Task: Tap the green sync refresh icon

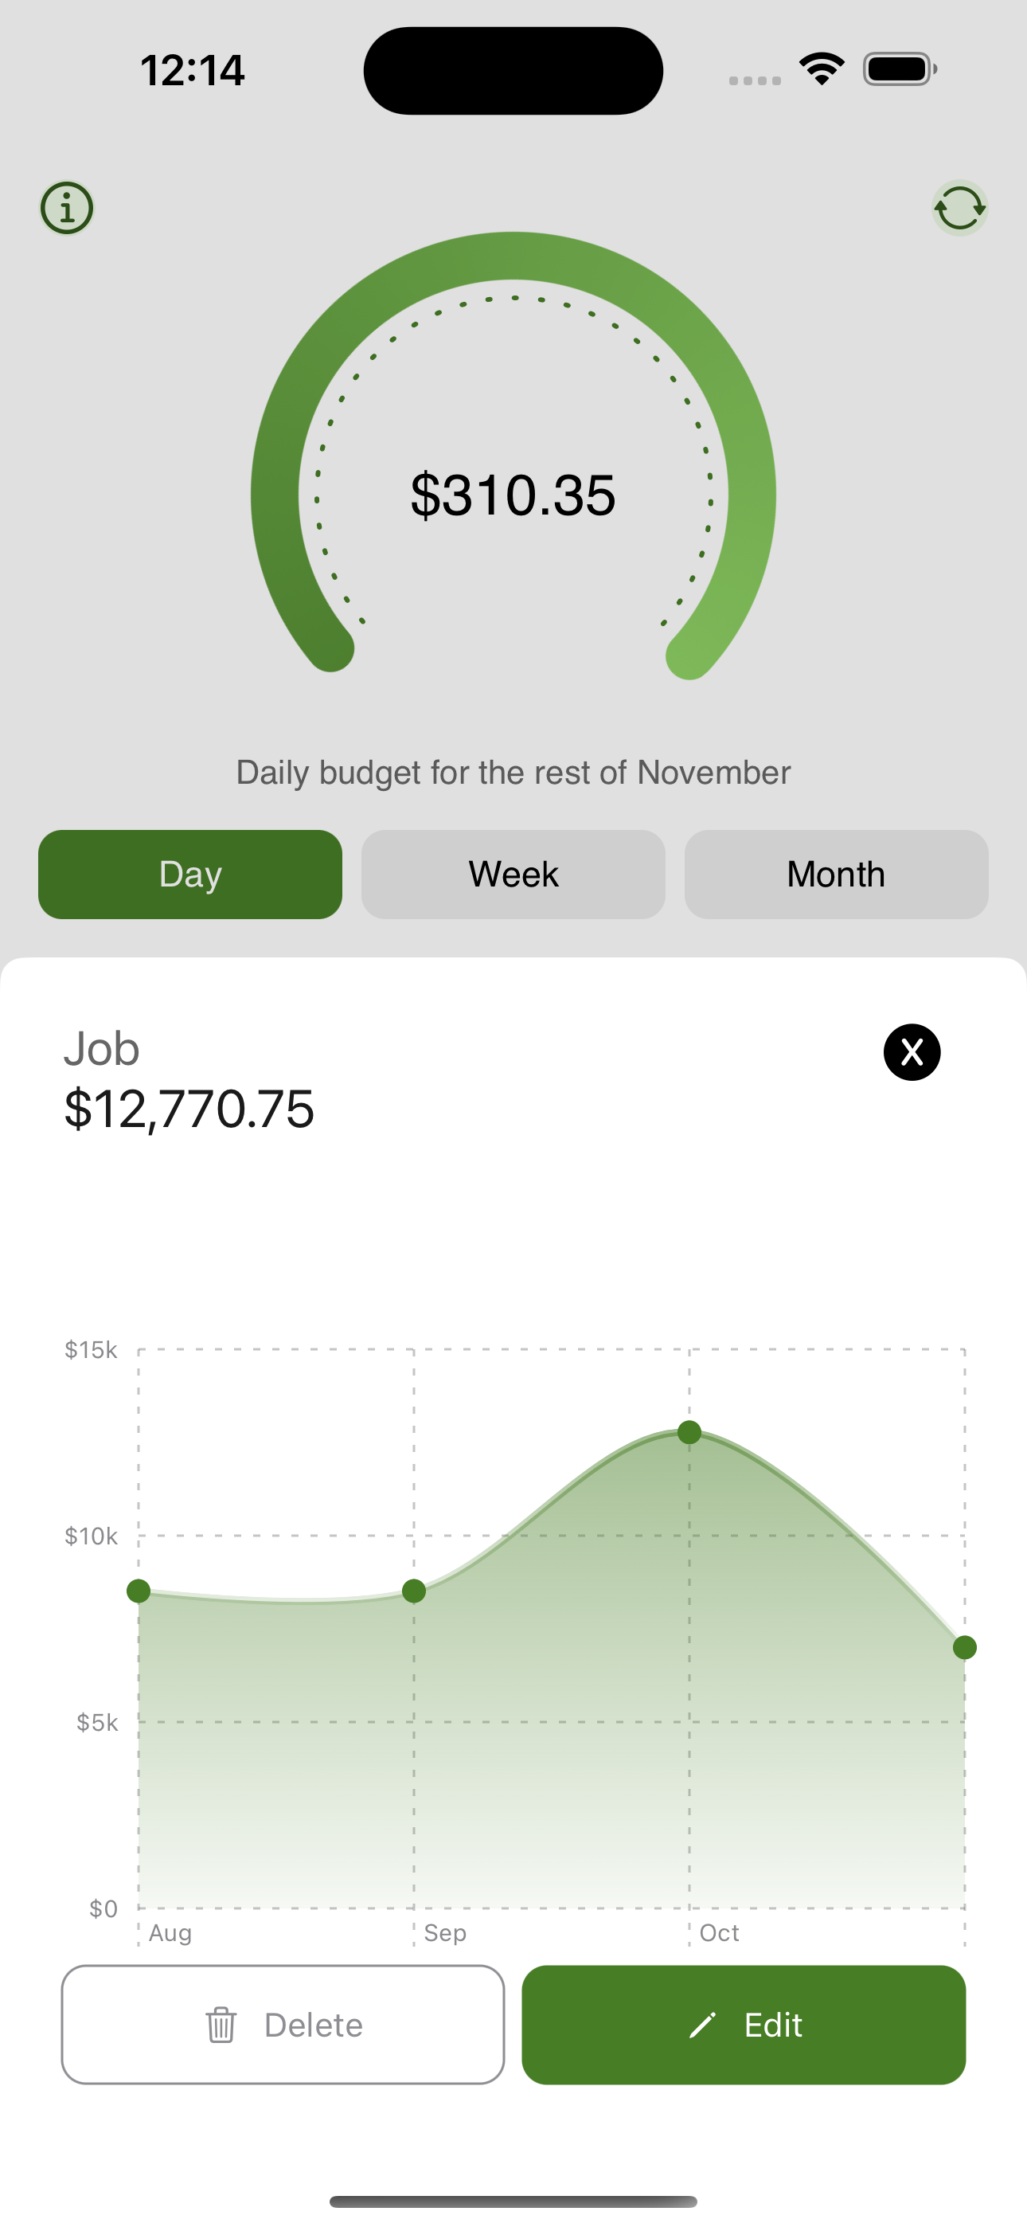Action: [959, 207]
